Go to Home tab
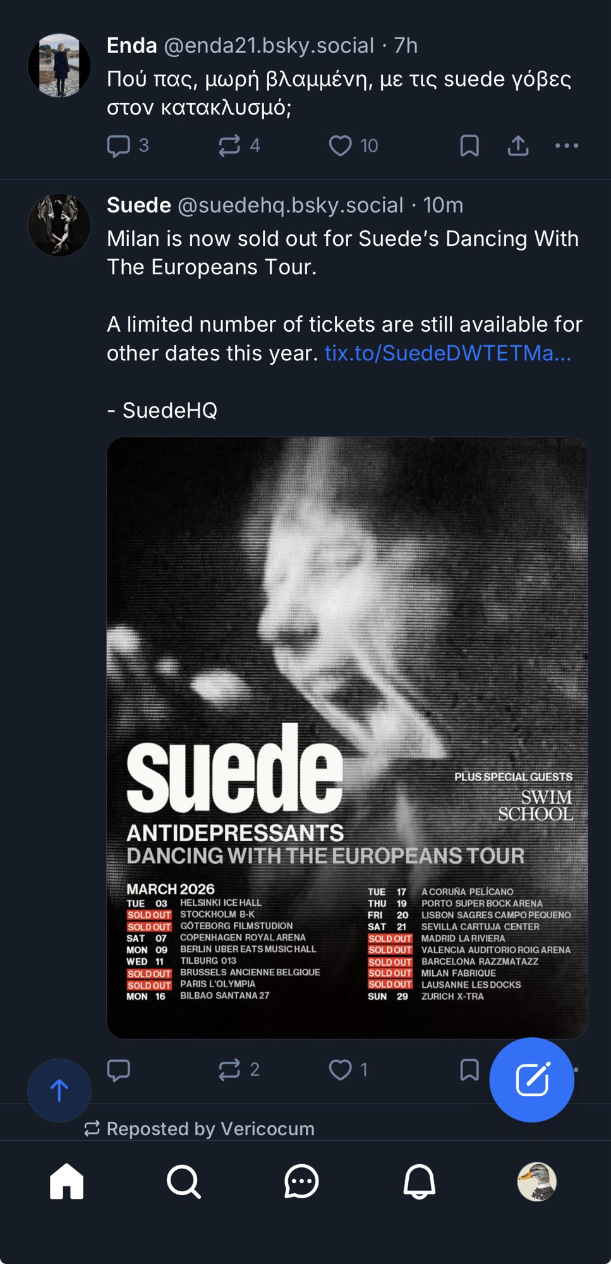 (66, 1181)
